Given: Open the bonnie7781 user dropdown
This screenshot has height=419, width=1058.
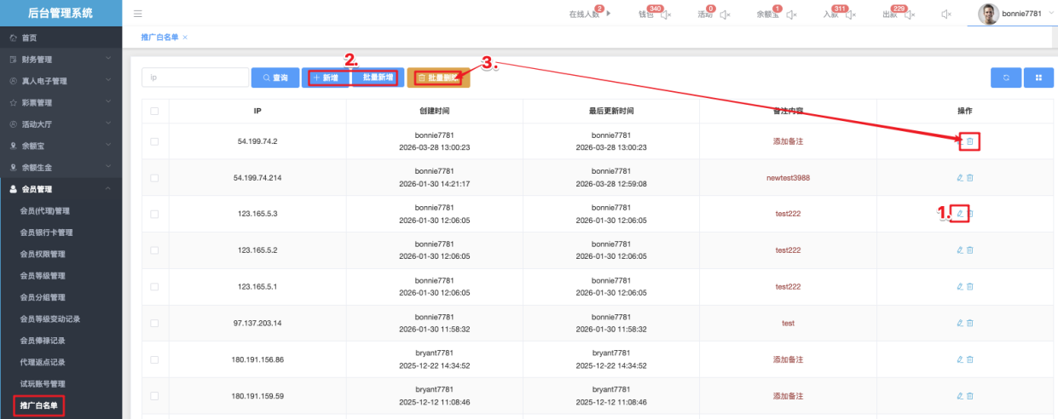Looking at the screenshot, I should click(x=1012, y=14).
